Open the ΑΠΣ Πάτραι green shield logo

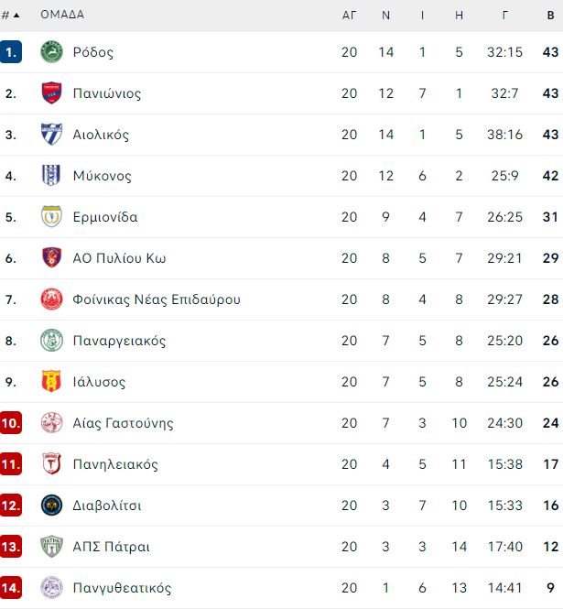click(51, 546)
